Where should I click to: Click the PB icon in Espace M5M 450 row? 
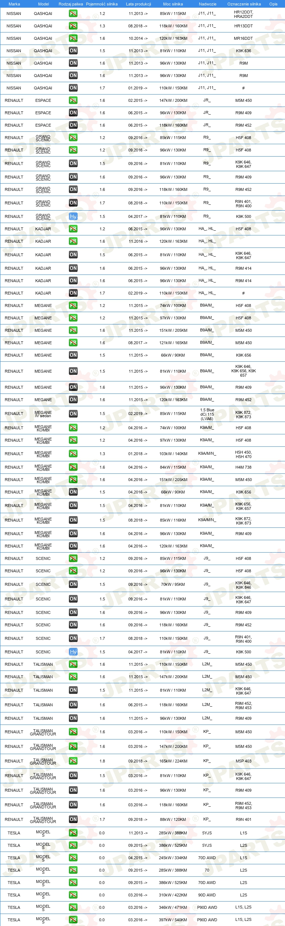tap(73, 100)
